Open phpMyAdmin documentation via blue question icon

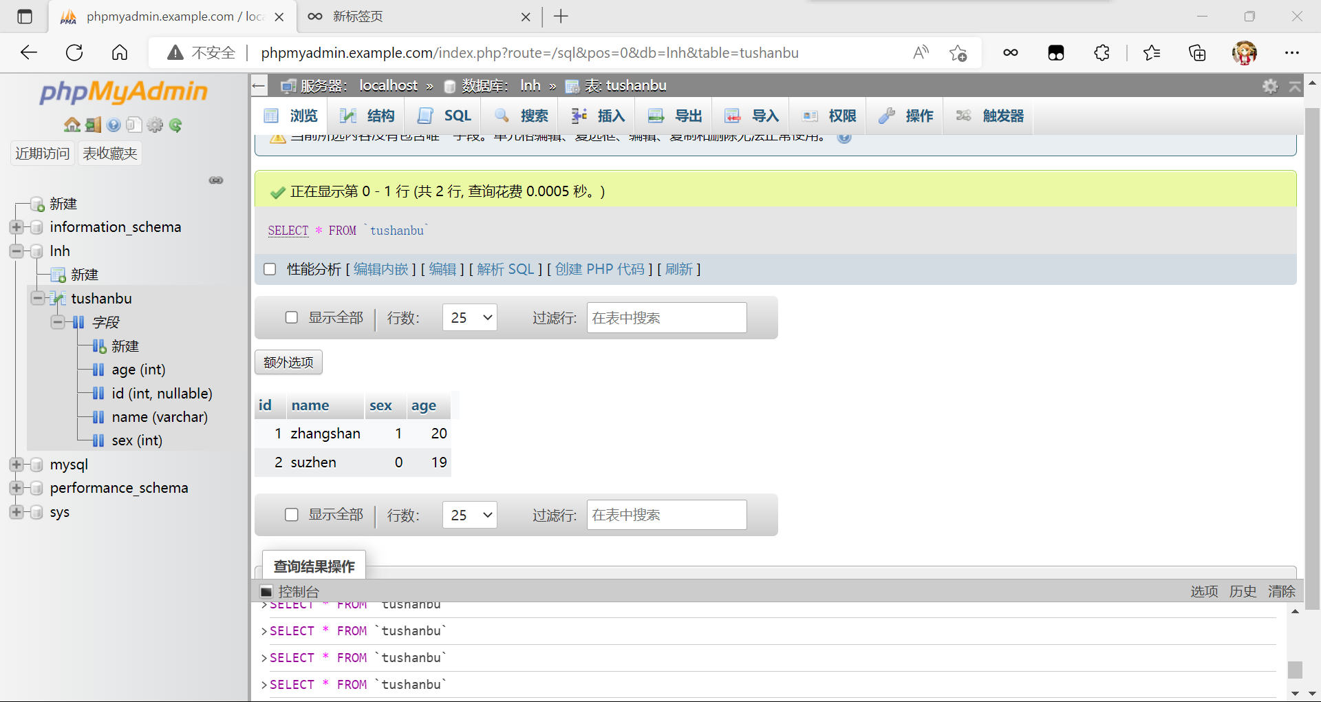(x=114, y=125)
